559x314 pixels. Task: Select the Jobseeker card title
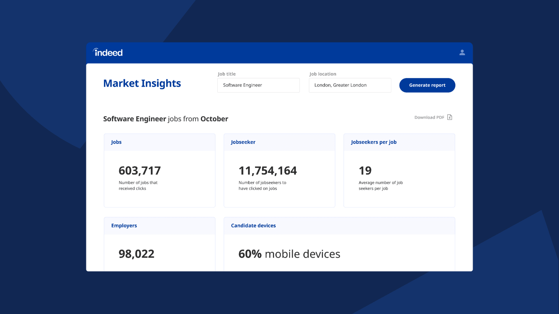[243, 142]
